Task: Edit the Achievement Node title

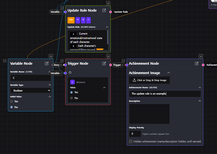Action: pos(197,63)
